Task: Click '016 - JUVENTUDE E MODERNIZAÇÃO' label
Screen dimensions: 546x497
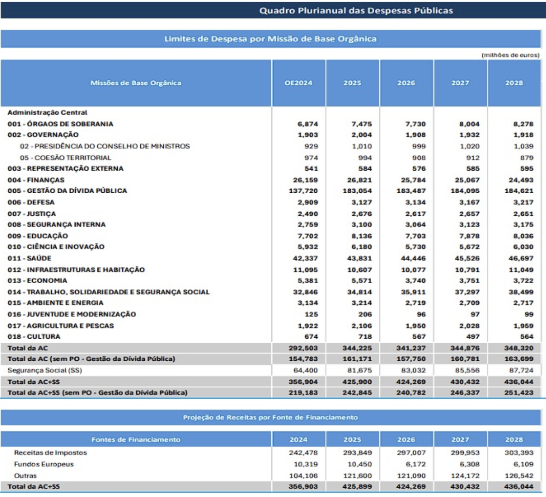Action: tap(72, 314)
